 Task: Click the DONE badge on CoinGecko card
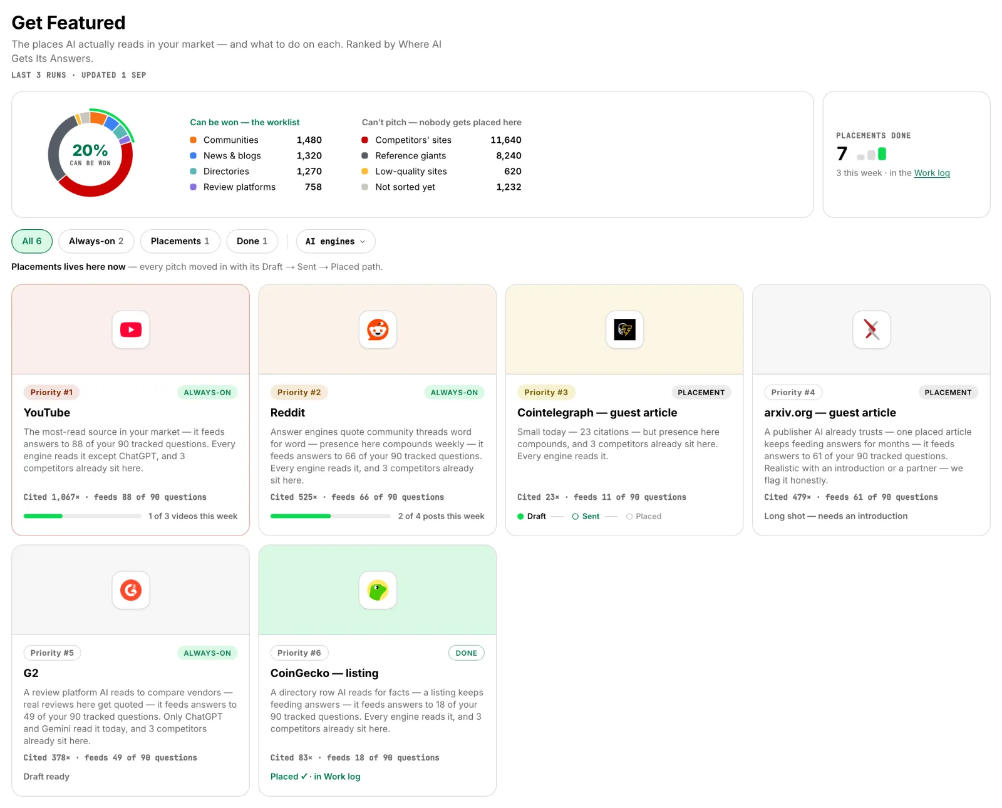tap(467, 653)
